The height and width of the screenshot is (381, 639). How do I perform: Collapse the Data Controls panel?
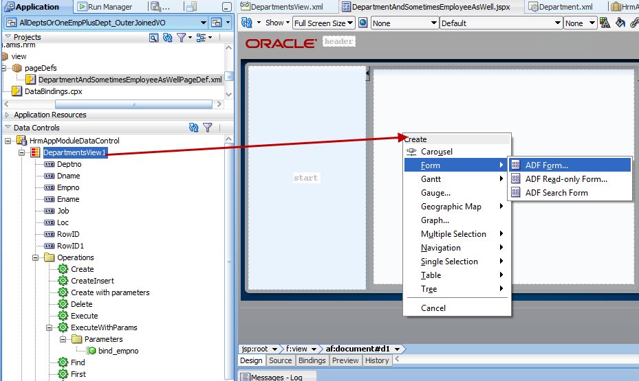8,127
